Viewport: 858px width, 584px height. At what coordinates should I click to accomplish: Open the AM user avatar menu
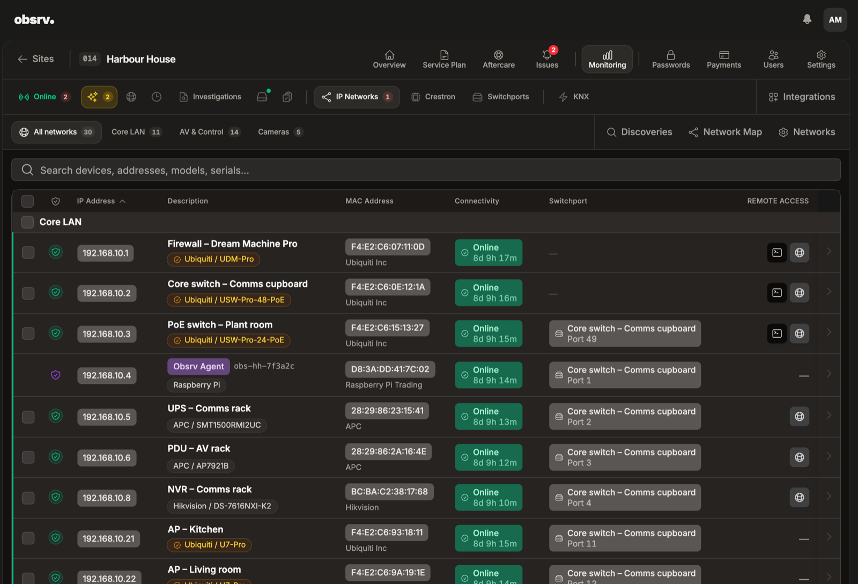click(835, 20)
